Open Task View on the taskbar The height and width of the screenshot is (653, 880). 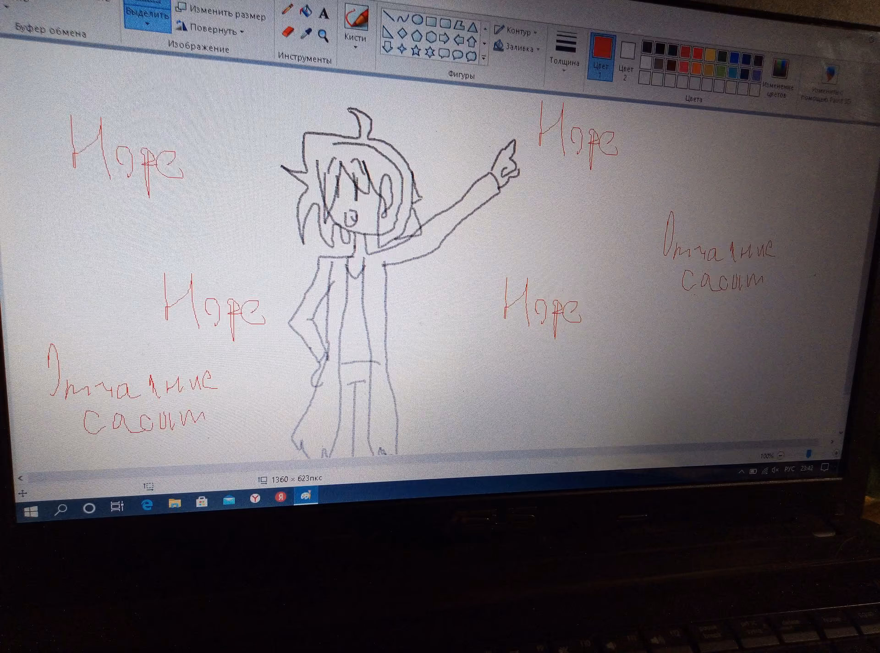click(x=117, y=506)
